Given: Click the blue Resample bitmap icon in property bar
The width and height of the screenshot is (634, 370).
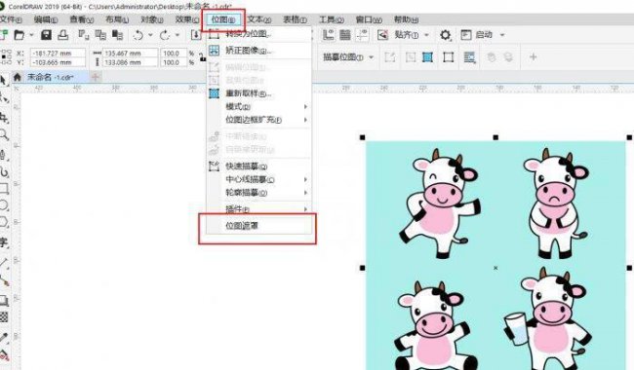Looking at the screenshot, I should click(427, 57).
